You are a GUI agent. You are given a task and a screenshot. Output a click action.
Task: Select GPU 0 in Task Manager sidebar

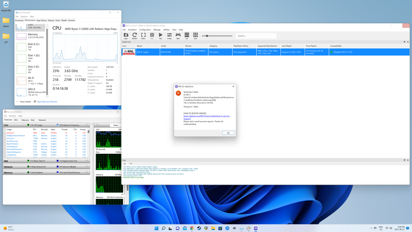[x=31, y=92]
